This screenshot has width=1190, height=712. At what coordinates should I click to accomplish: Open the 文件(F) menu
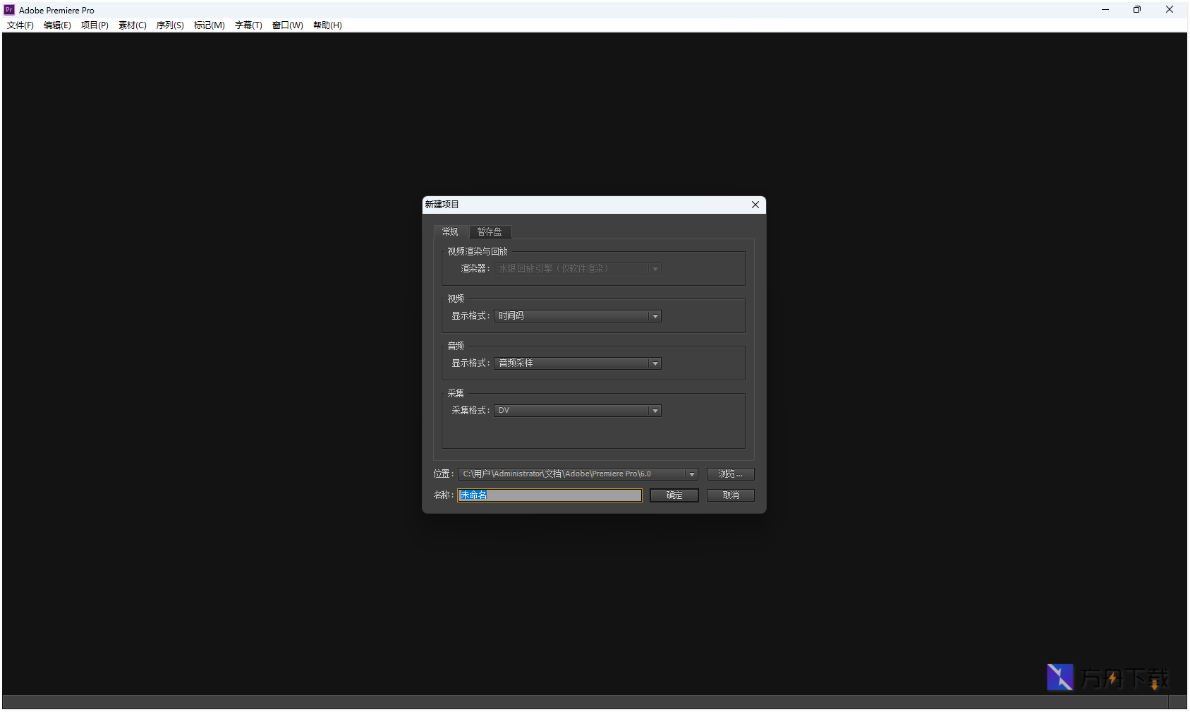point(20,25)
